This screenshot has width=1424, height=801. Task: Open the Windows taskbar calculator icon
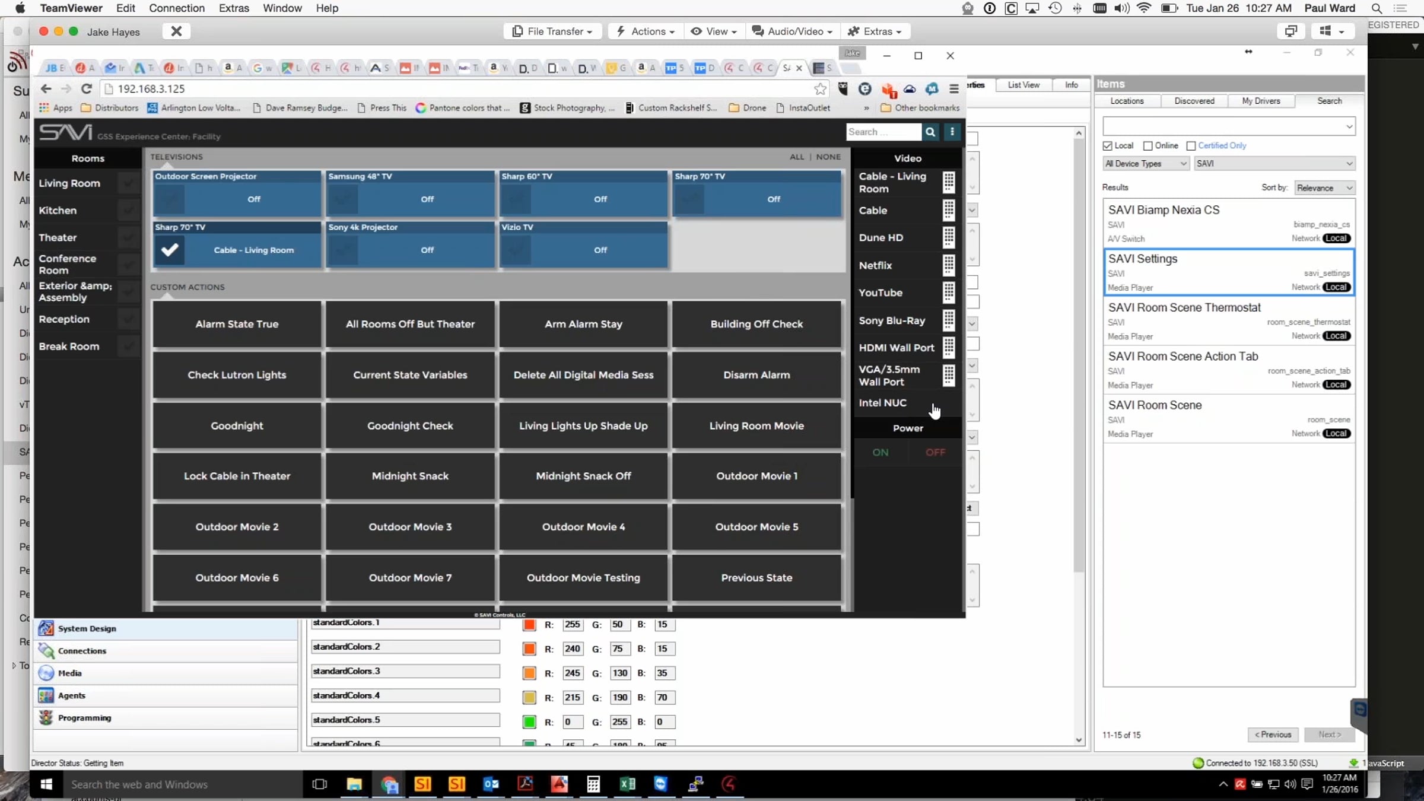click(593, 784)
